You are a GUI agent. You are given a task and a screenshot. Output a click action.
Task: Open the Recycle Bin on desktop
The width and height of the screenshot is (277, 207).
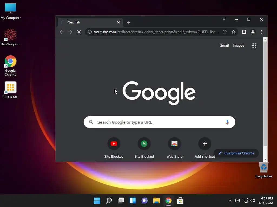pyautogui.click(x=263, y=170)
